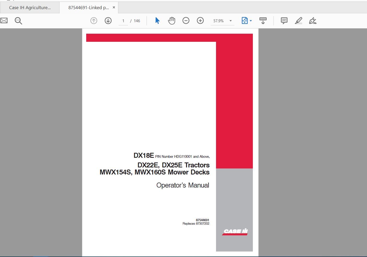
Task: Zoom in with the plus button
Action: click(200, 21)
